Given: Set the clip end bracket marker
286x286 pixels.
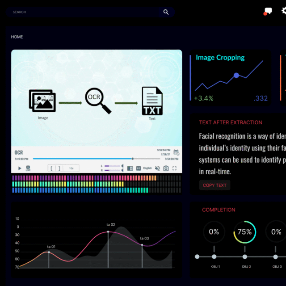Looking at the screenshot, I should (x=59, y=168).
